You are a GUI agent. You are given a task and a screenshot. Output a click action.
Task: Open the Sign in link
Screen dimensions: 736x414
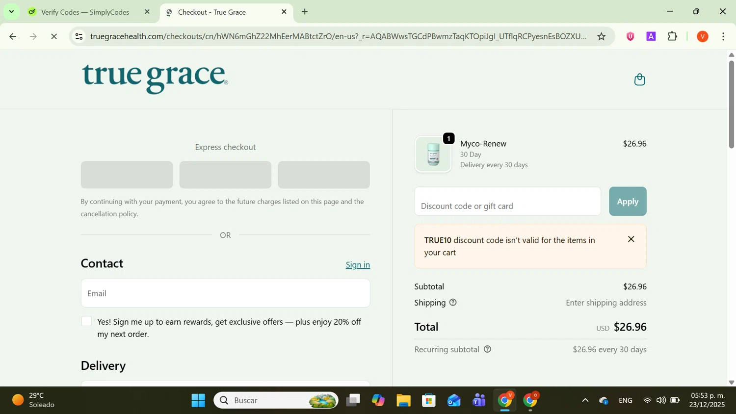tap(358, 265)
